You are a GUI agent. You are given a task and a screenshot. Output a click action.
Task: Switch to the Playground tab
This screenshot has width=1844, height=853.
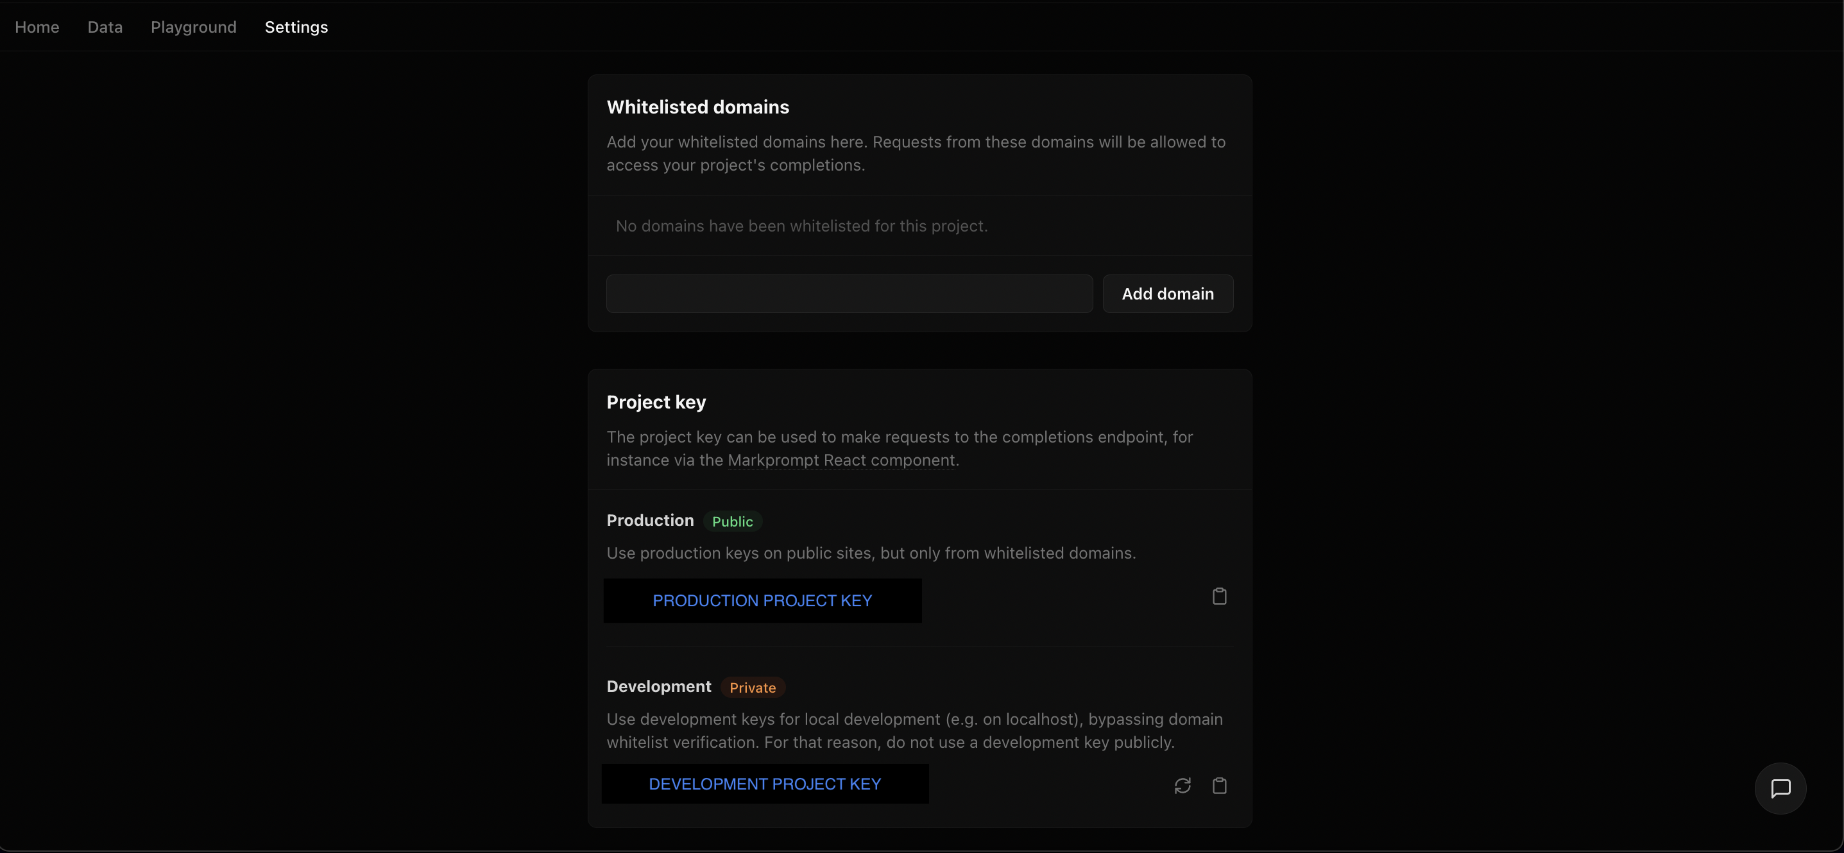(x=193, y=27)
